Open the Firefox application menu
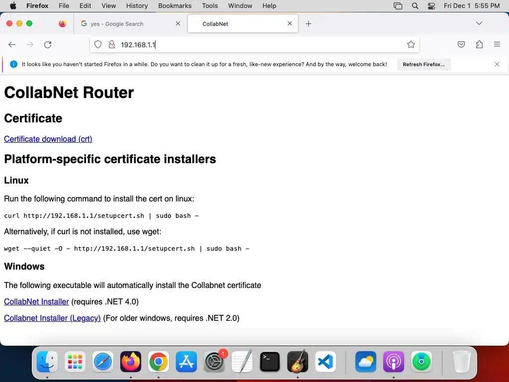The height and width of the screenshot is (382, 509). point(37,6)
